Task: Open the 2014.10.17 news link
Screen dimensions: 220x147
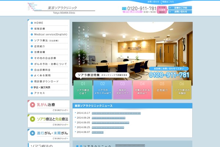Action: pyautogui.click(x=116, y=113)
